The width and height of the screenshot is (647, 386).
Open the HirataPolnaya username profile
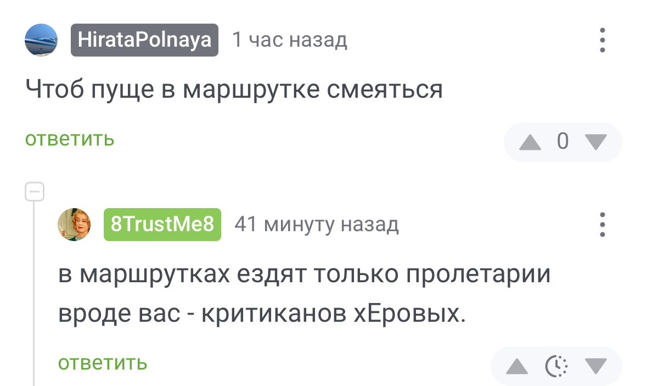144,40
